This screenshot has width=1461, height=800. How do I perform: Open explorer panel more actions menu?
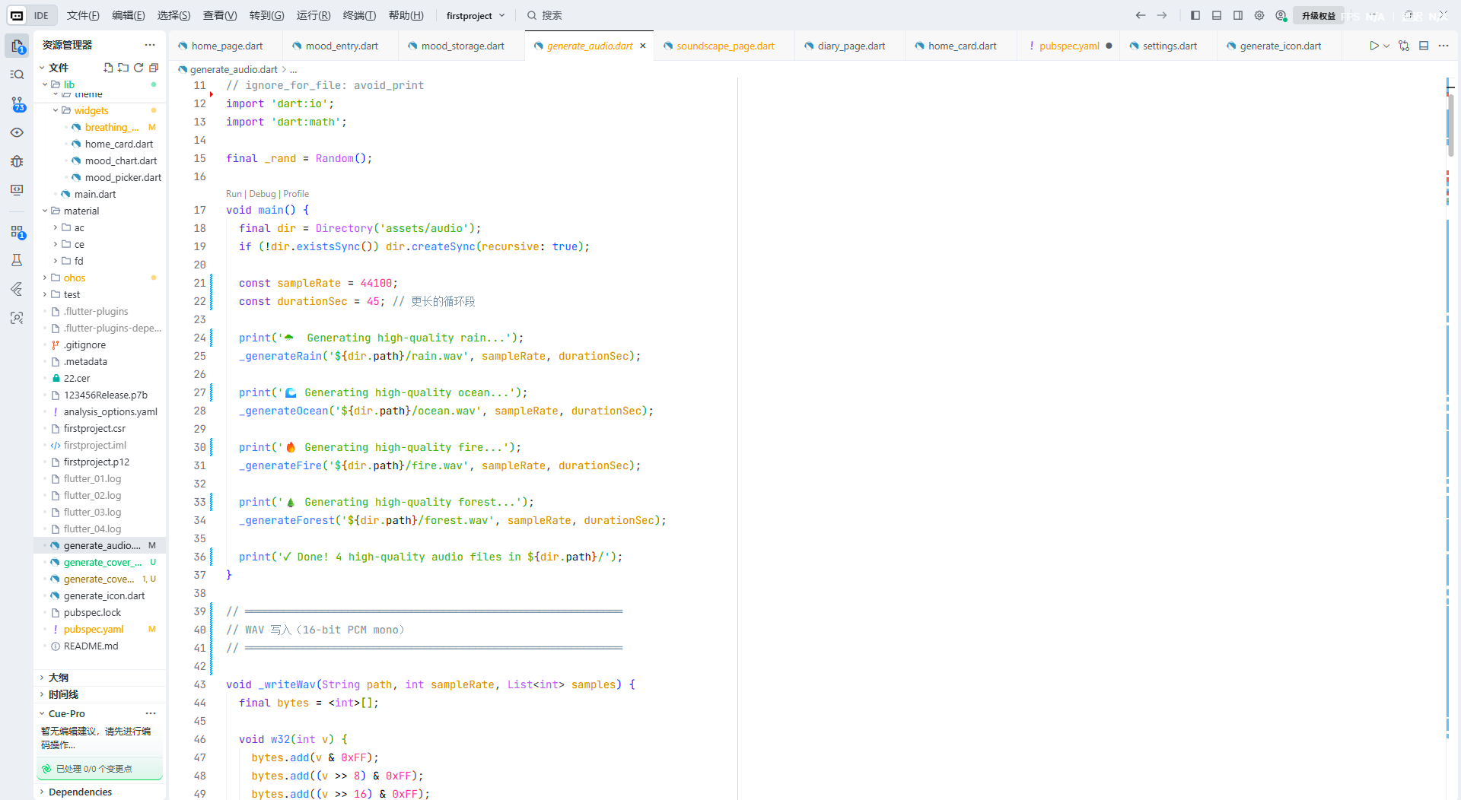point(150,45)
